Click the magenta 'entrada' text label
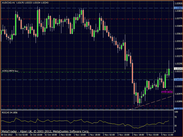 (x=167, y=92)
